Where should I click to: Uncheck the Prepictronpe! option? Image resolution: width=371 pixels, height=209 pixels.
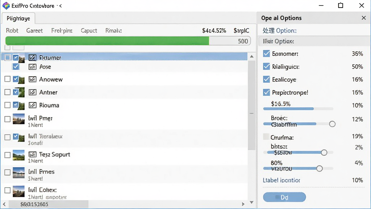pos(266,92)
